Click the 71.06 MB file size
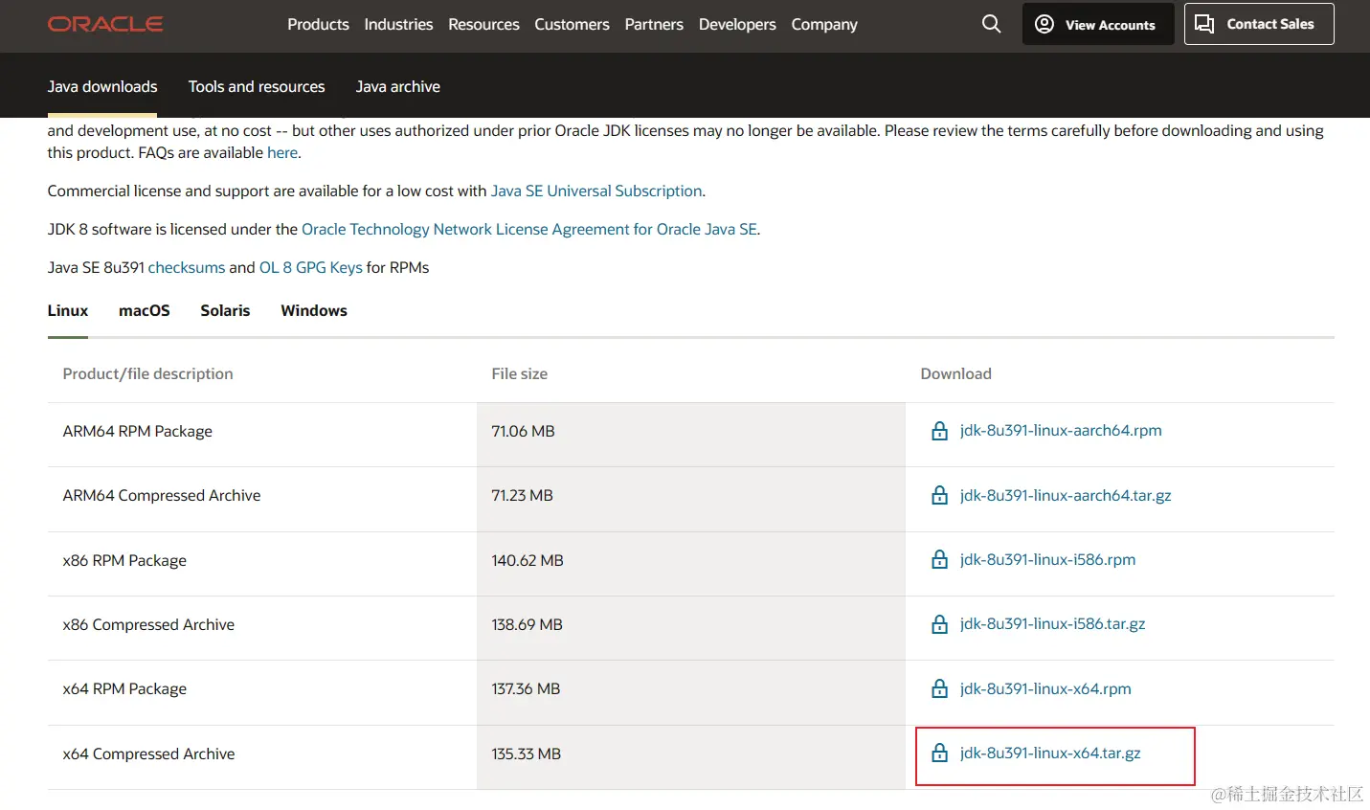This screenshot has height=810, width=1370. point(523,431)
